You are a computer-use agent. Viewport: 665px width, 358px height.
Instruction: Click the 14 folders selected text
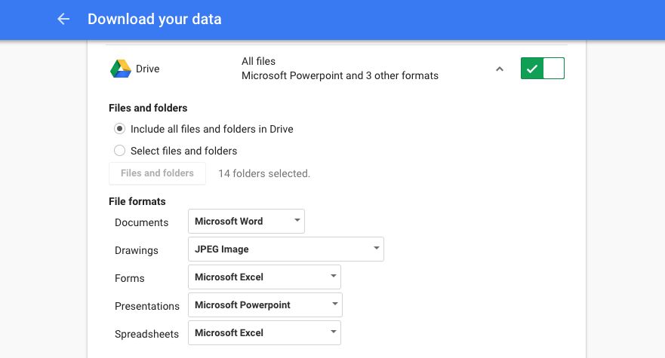[264, 173]
